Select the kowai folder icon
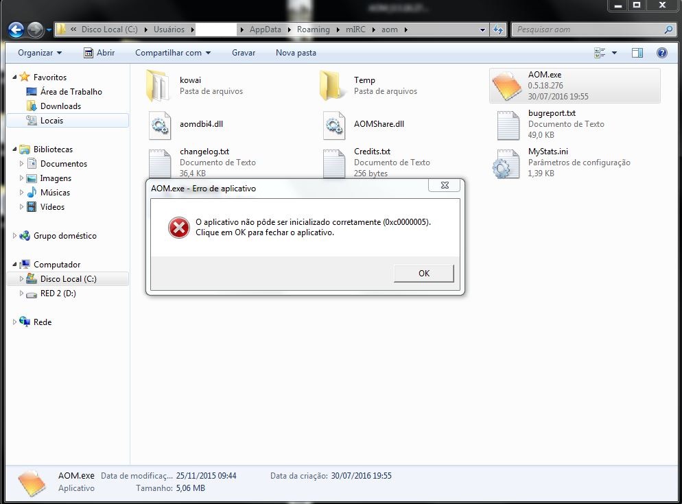Image resolution: width=682 pixels, height=504 pixels. [x=157, y=86]
